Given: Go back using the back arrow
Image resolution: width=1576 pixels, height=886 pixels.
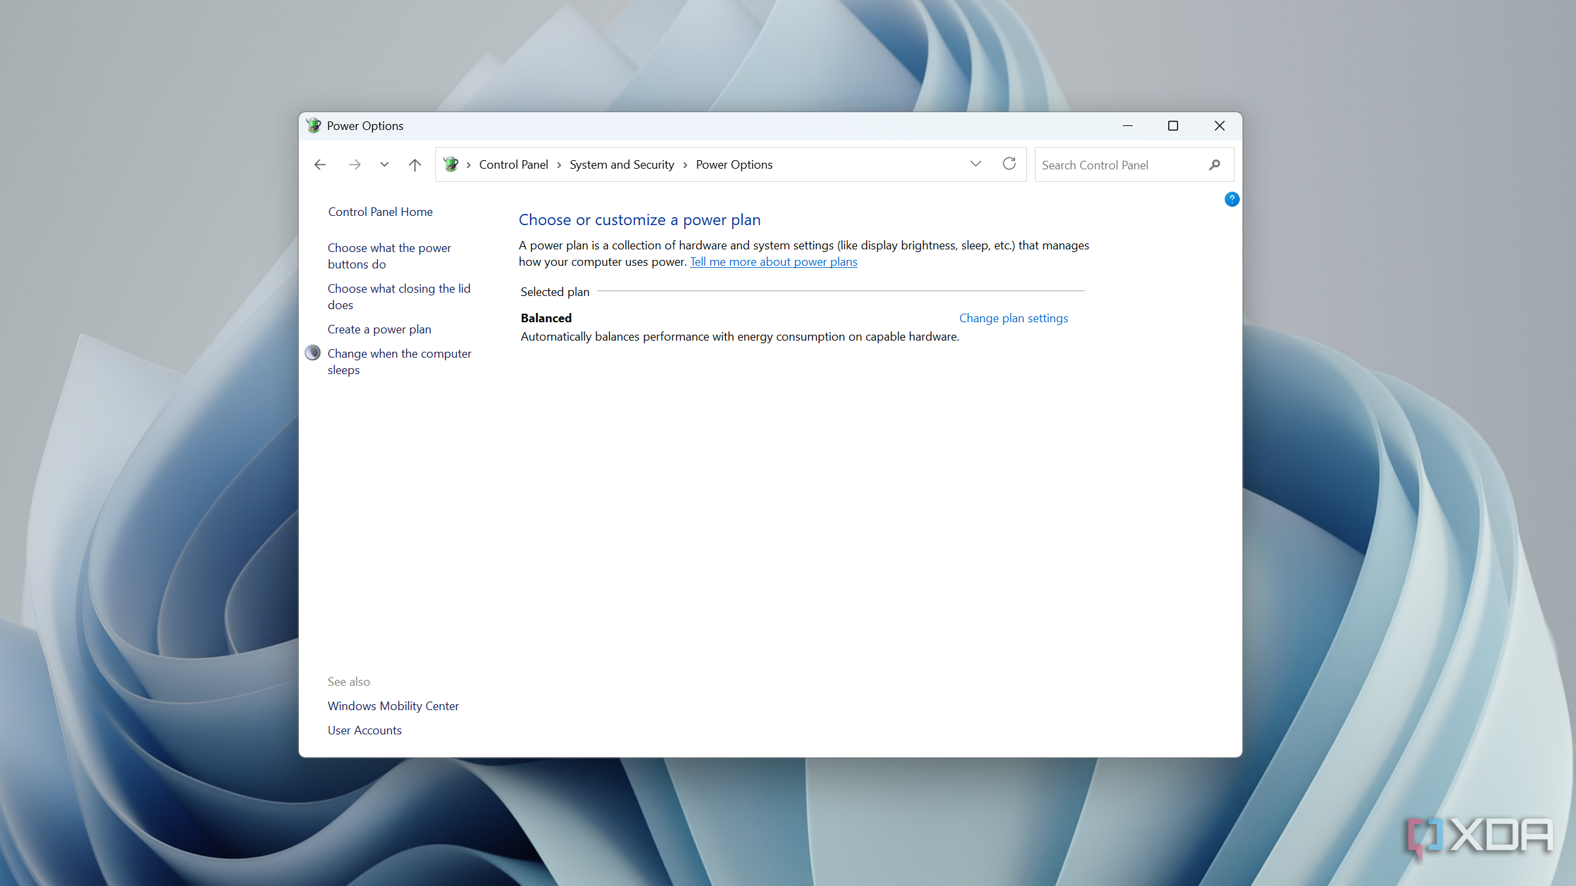Looking at the screenshot, I should click(x=320, y=165).
